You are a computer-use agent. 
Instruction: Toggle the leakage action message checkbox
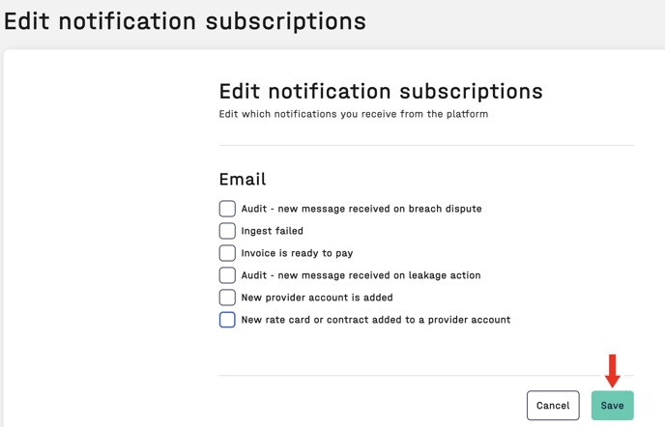pos(227,275)
